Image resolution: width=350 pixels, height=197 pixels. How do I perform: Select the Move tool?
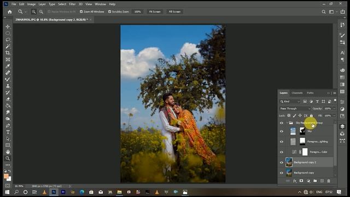tap(8, 27)
